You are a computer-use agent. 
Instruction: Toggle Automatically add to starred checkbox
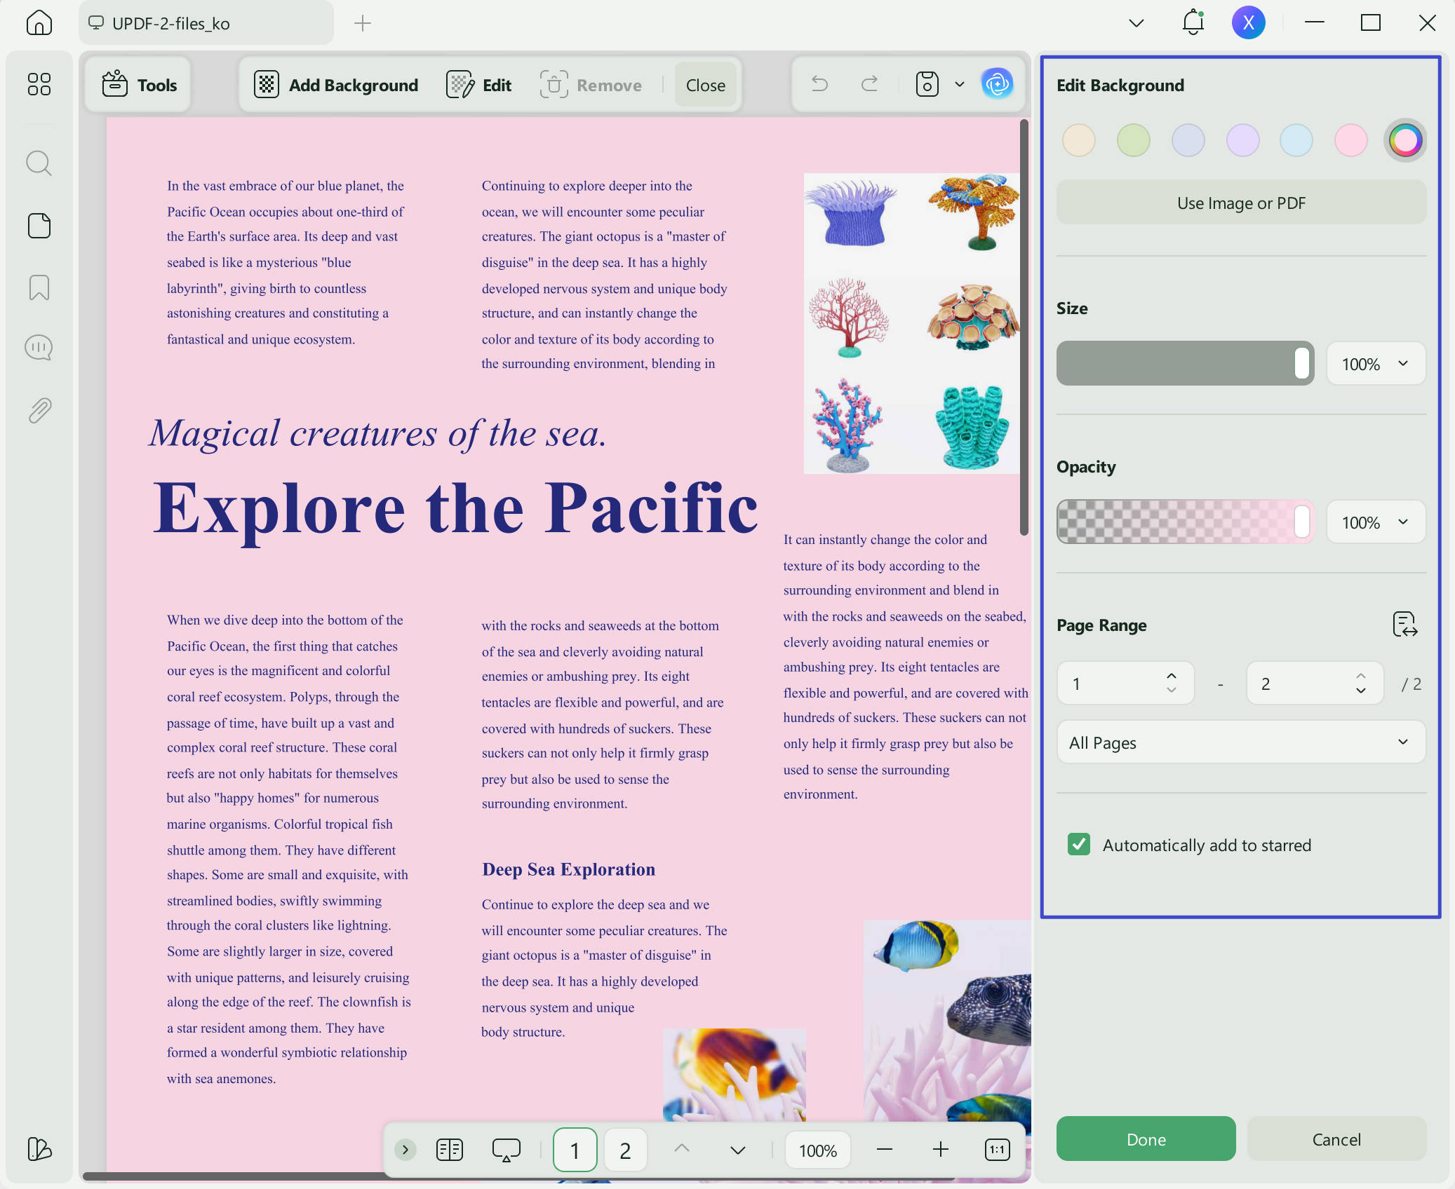[1079, 845]
